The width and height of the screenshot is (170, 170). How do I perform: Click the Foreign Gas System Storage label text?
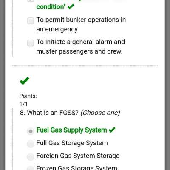78,156
